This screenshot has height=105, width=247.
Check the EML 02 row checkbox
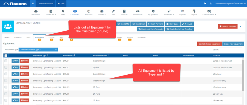6,67
